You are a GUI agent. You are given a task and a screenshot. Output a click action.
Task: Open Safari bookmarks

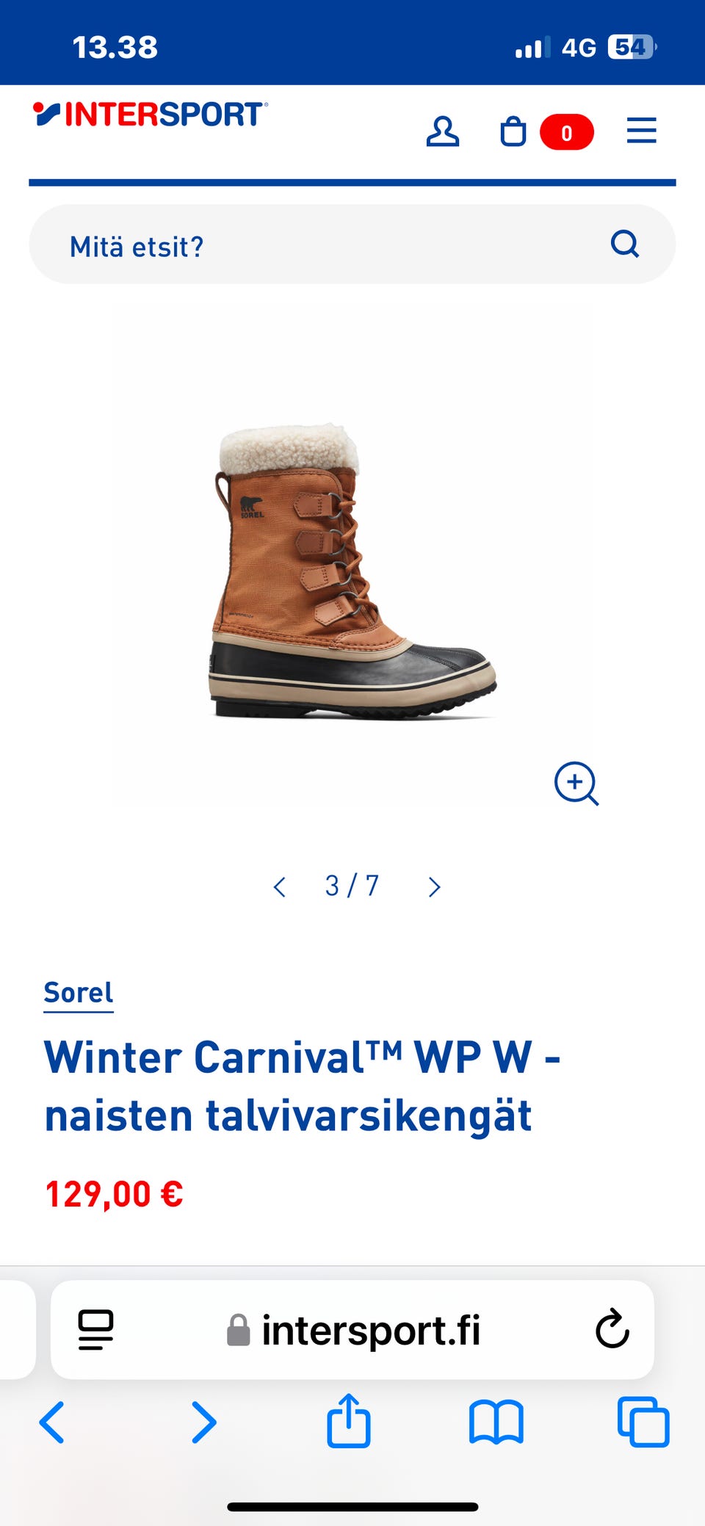[x=496, y=1422]
